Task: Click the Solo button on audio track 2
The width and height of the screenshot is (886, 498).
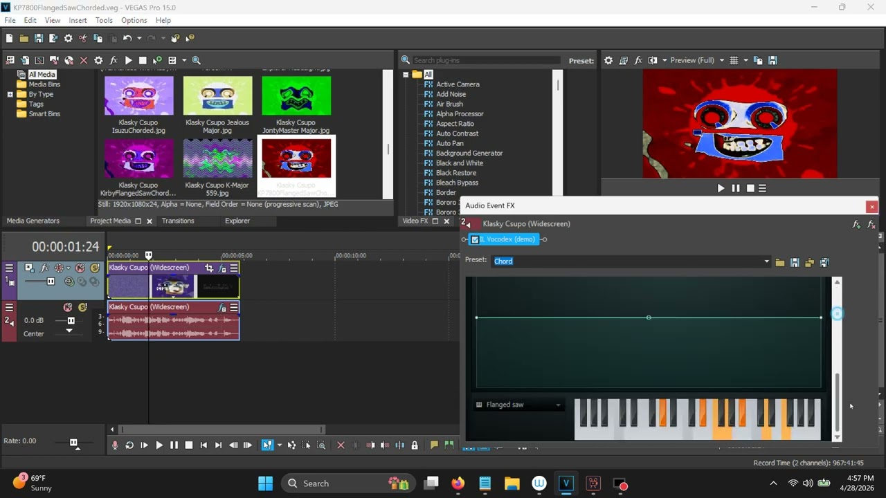Action: pos(82,308)
